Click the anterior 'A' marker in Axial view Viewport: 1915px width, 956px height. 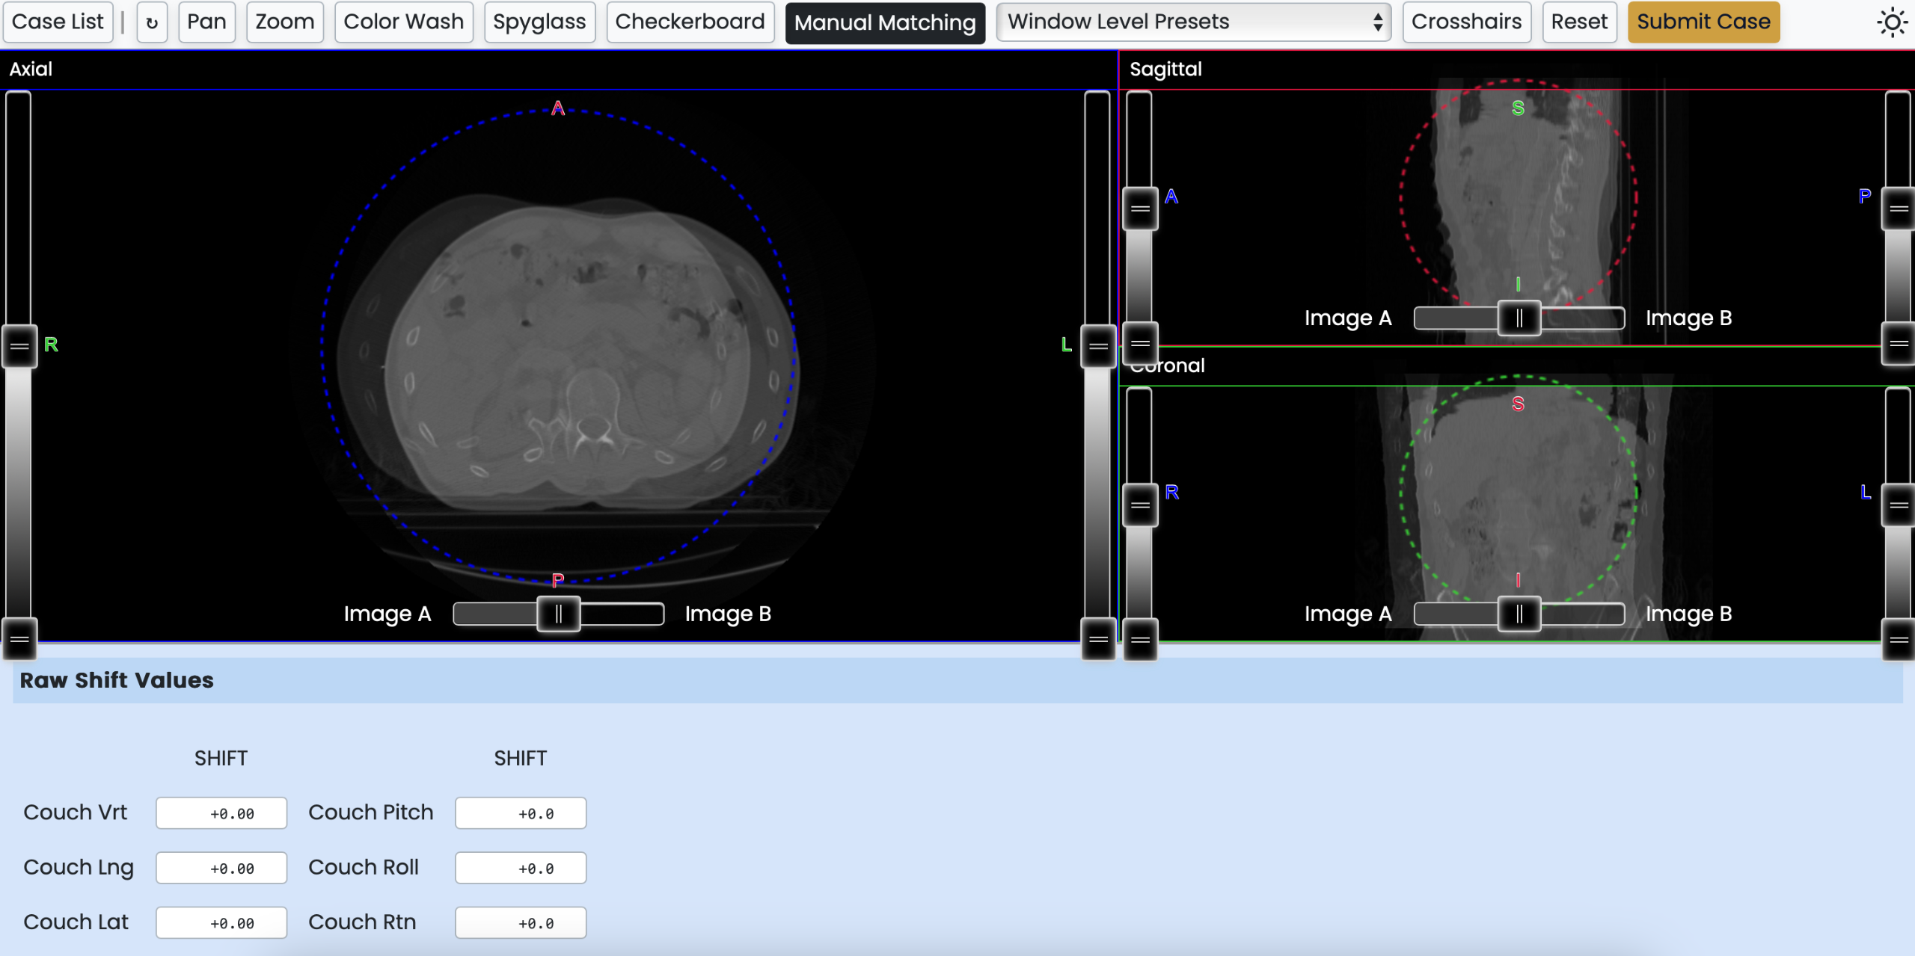558,108
